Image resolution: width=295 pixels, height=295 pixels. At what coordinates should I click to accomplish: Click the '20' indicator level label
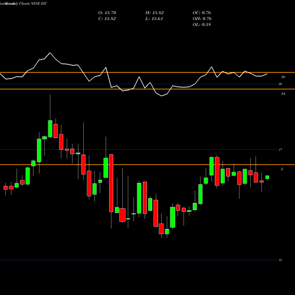pyautogui.click(x=280, y=84)
